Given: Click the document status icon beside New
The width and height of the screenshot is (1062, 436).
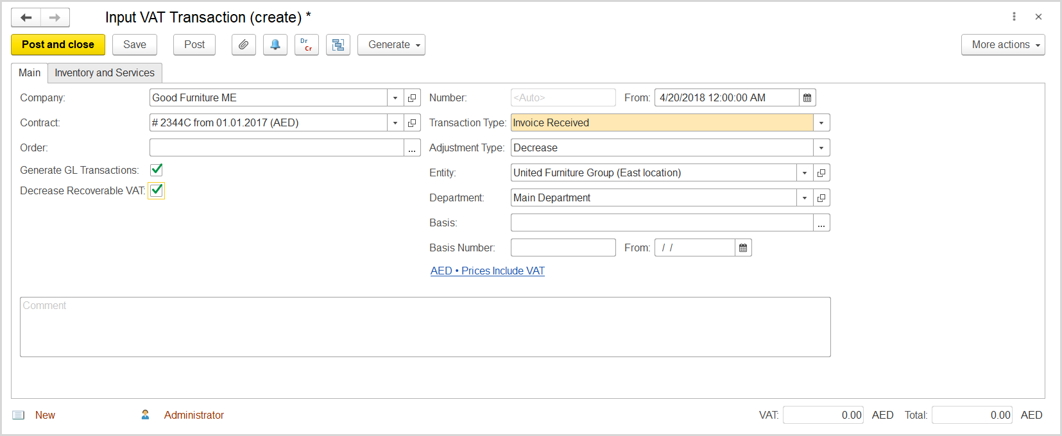Looking at the screenshot, I should pyautogui.click(x=19, y=415).
